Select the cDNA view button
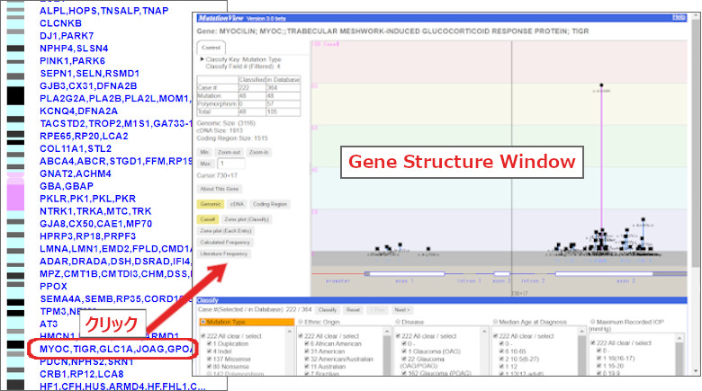This screenshot has width=702, height=391. [236, 204]
